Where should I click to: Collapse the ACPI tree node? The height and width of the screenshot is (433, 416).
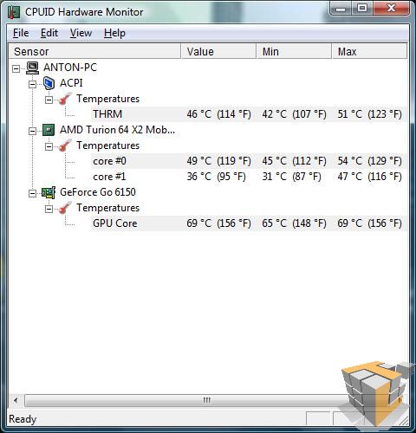point(32,84)
